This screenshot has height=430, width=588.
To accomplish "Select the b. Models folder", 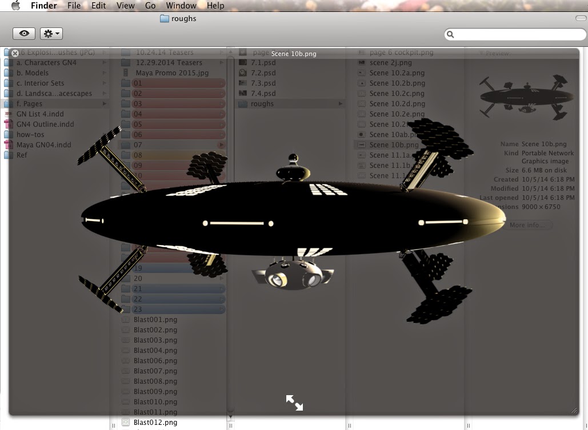I will click(x=32, y=73).
